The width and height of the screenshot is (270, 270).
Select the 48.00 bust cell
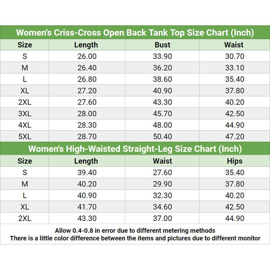pos(162,125)
